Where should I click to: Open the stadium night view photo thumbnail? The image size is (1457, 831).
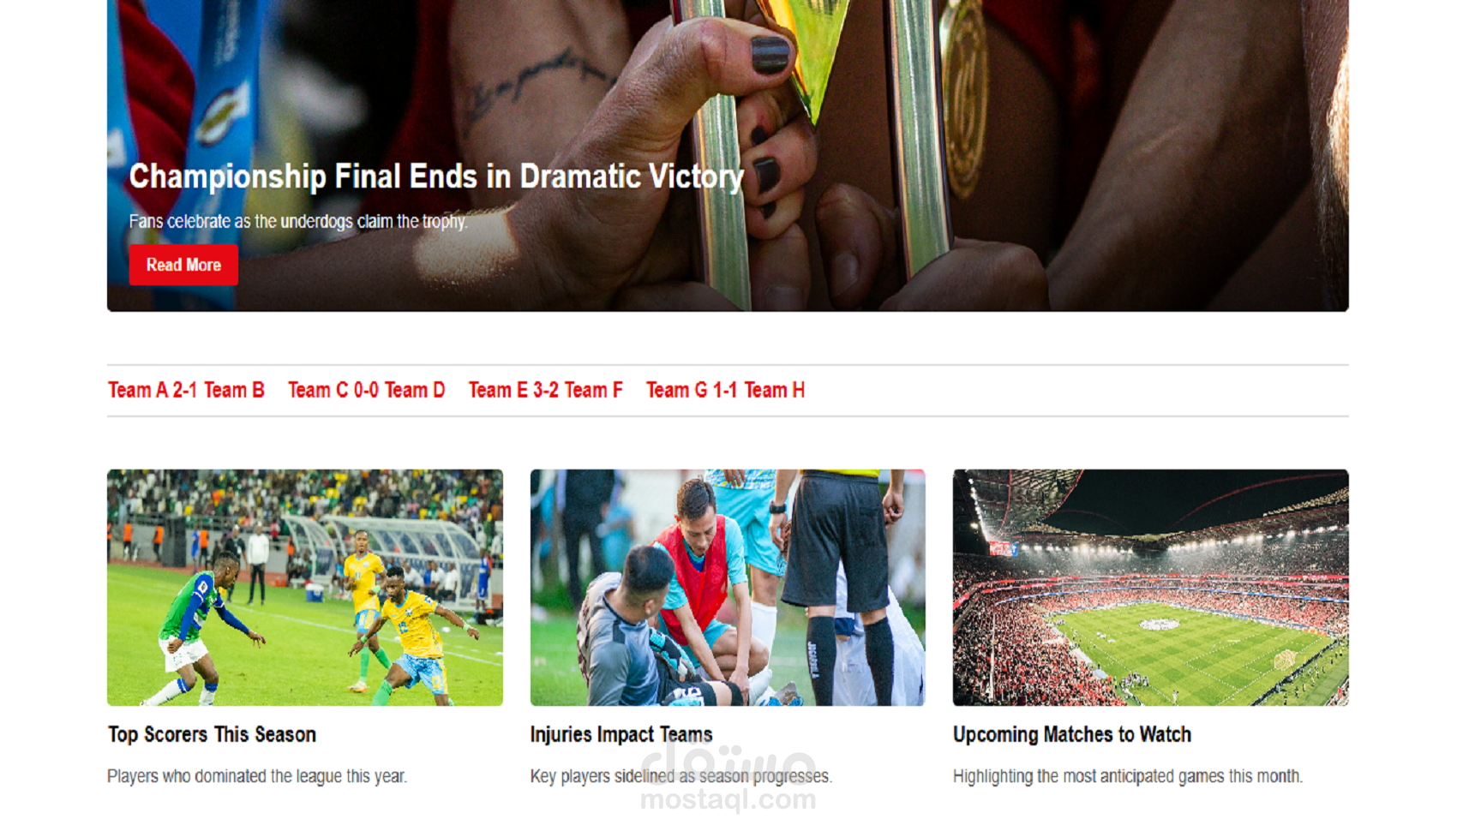1150,587
